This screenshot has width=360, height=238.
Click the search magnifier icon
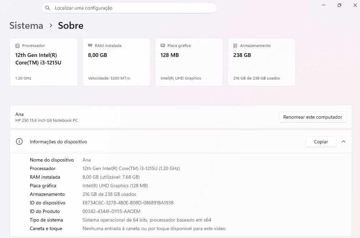(48, 8)
